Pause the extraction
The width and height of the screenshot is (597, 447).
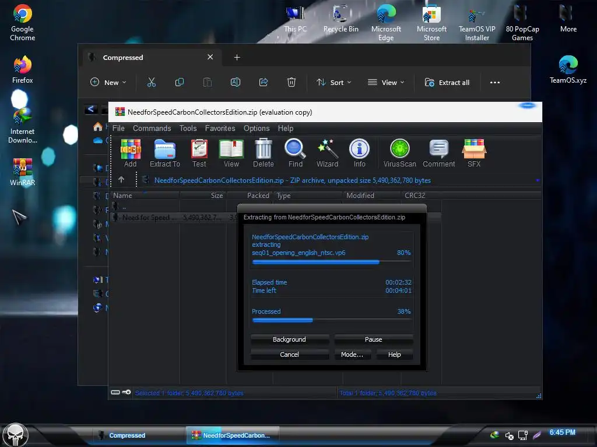click(x=374, y=339)
